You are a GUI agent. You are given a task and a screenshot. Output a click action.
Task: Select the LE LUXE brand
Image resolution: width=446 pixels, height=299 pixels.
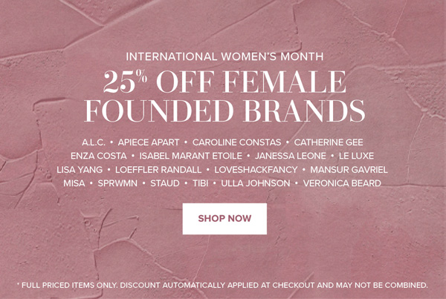point(356,156)
